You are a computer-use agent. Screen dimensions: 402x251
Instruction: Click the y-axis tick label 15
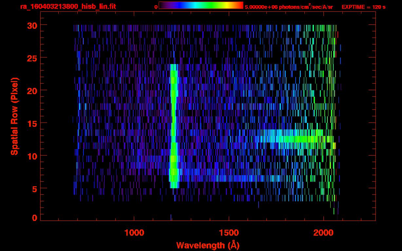(x=32, y=123)
